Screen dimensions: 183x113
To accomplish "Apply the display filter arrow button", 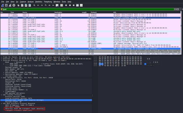I will (178, 9).
